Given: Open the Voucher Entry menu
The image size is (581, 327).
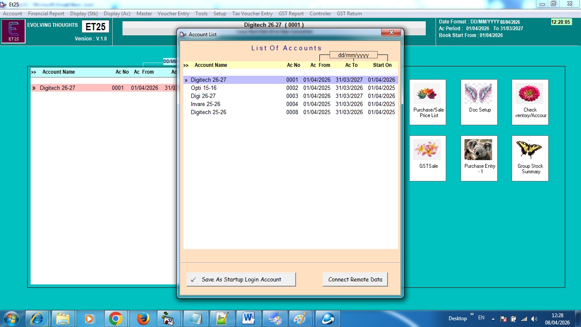Looking at the screenshot, I should click(x=173, y=14).
